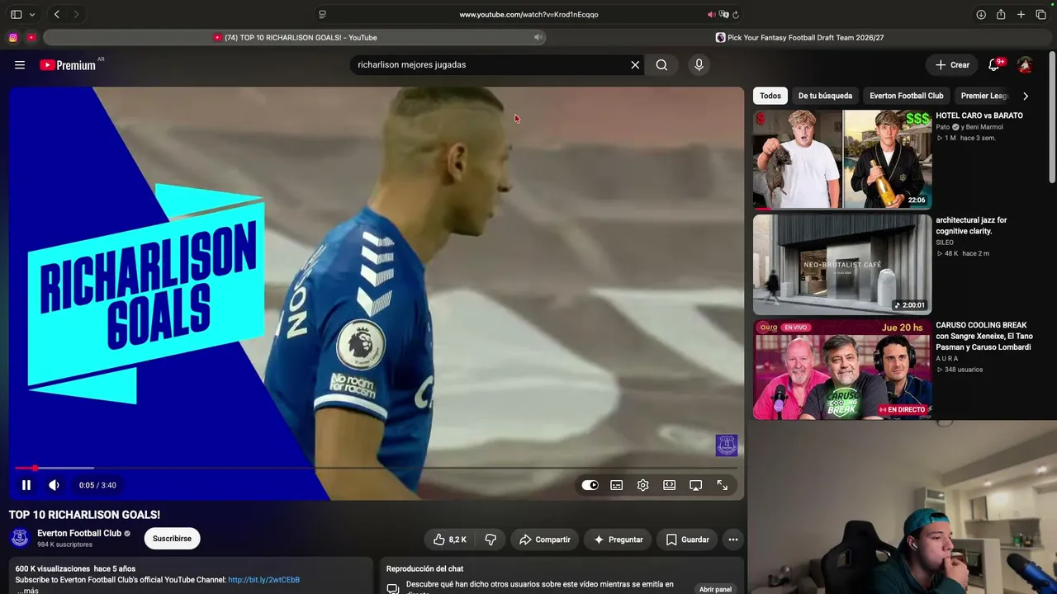1057x594 pixels.
Task: Click the Compartir share button
Action: point(544,540)
